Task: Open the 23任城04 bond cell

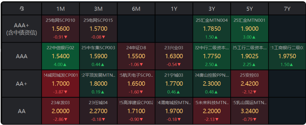Action: pyautogui.click(x=98, y=111)
